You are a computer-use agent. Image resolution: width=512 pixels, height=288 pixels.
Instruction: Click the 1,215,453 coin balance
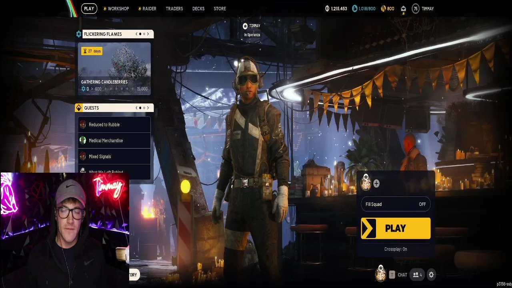tap(339, 8)
